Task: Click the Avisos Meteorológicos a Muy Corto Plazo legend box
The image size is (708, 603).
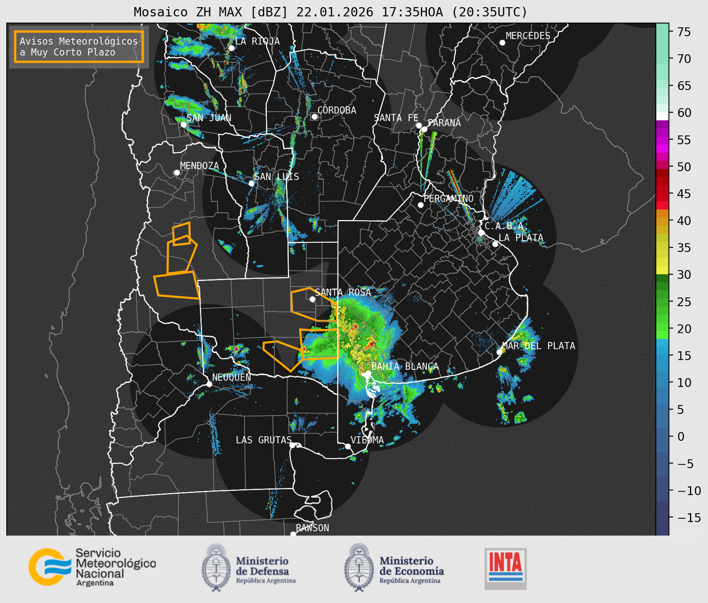Action: pyautogui.click(x=79, y=47)
